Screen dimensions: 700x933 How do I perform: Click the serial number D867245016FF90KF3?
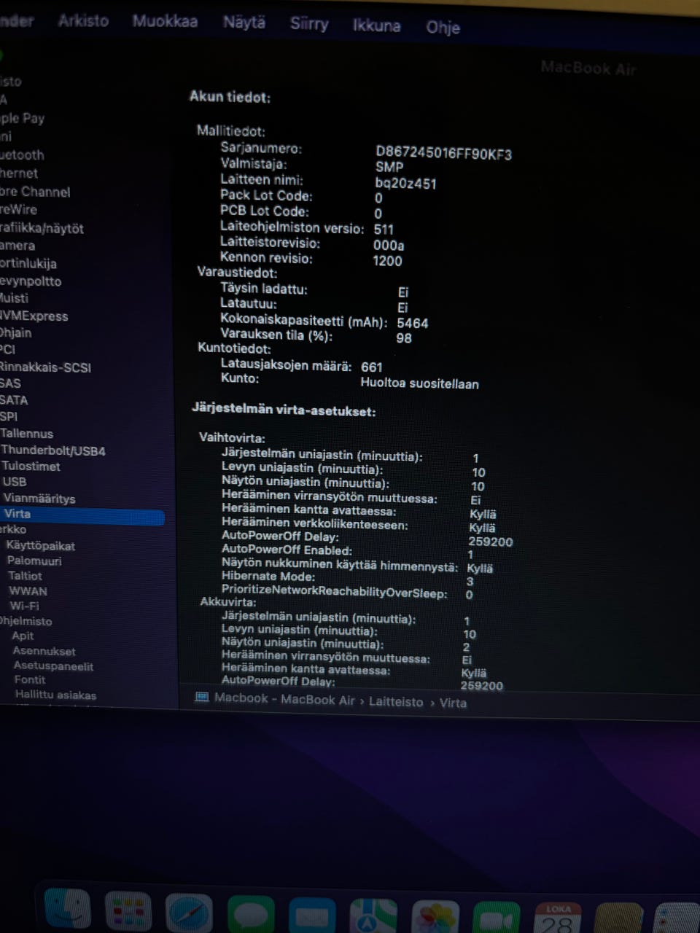click(443, 153)
